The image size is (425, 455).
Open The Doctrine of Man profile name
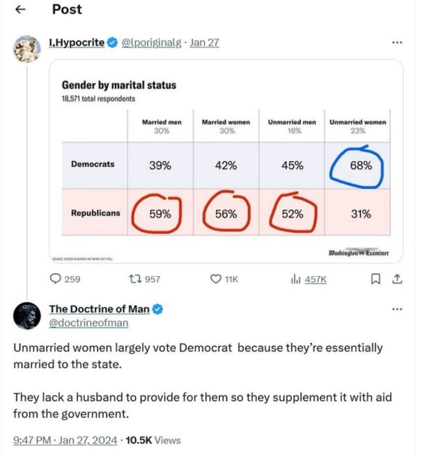click(x=100, y=309)
